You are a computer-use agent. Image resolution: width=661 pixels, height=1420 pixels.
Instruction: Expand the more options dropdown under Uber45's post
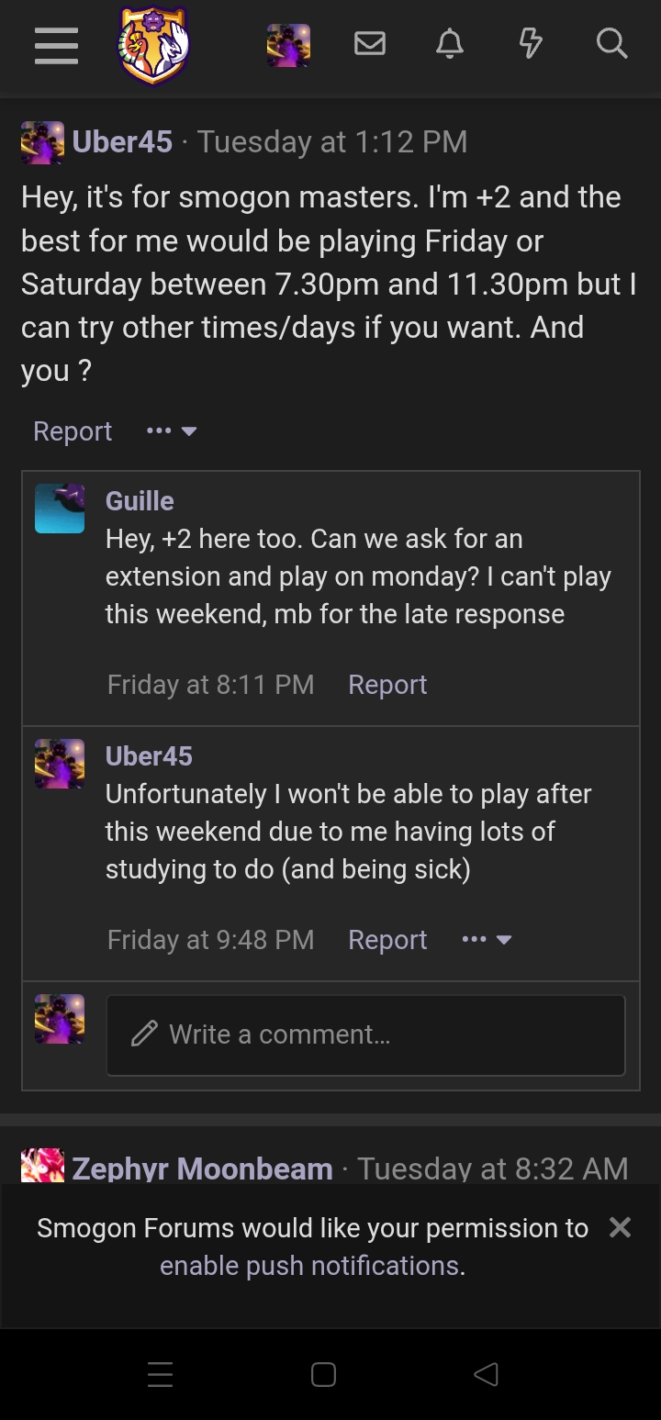pos(172,431)
